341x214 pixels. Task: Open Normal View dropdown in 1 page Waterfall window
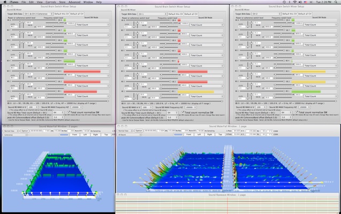125,131
